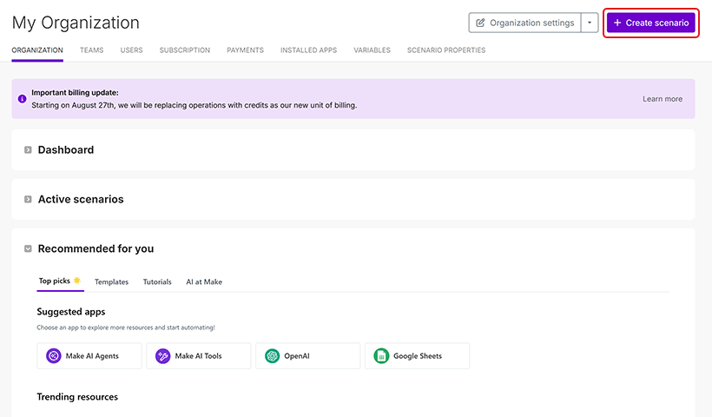The width and height of the screenshot is (712, 417).
Task: Open the Organization settings dropdown arrow
Action: [x=590, y=23]
